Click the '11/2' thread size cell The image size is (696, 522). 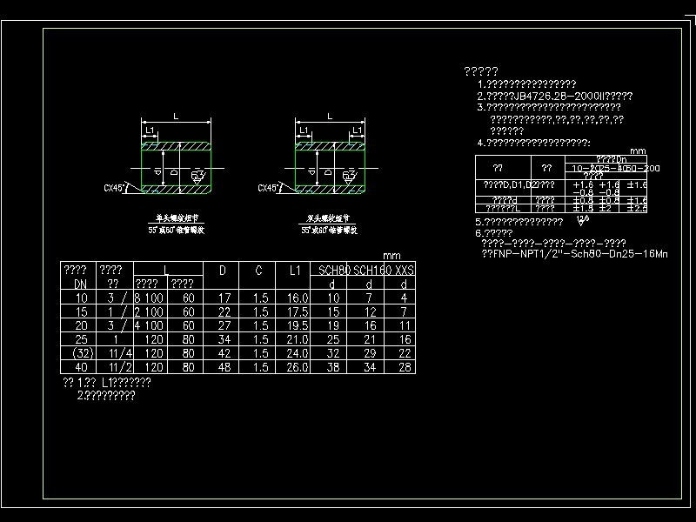tap(120, 367)
